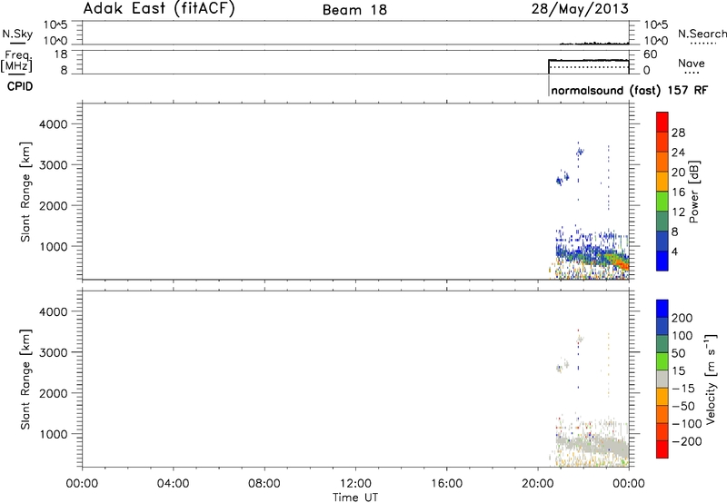The height and width of the screenshot is (503, 727).
Task: Click the 'Time UT' axis title
Action: pyautogui.click(x=355, y=498)
